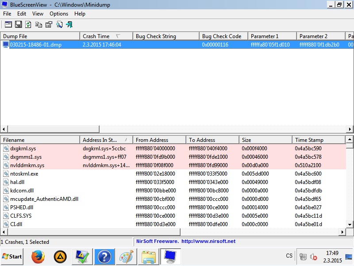354x266 pixels.
Task: Open the View menu
Action: click(38, 14)
